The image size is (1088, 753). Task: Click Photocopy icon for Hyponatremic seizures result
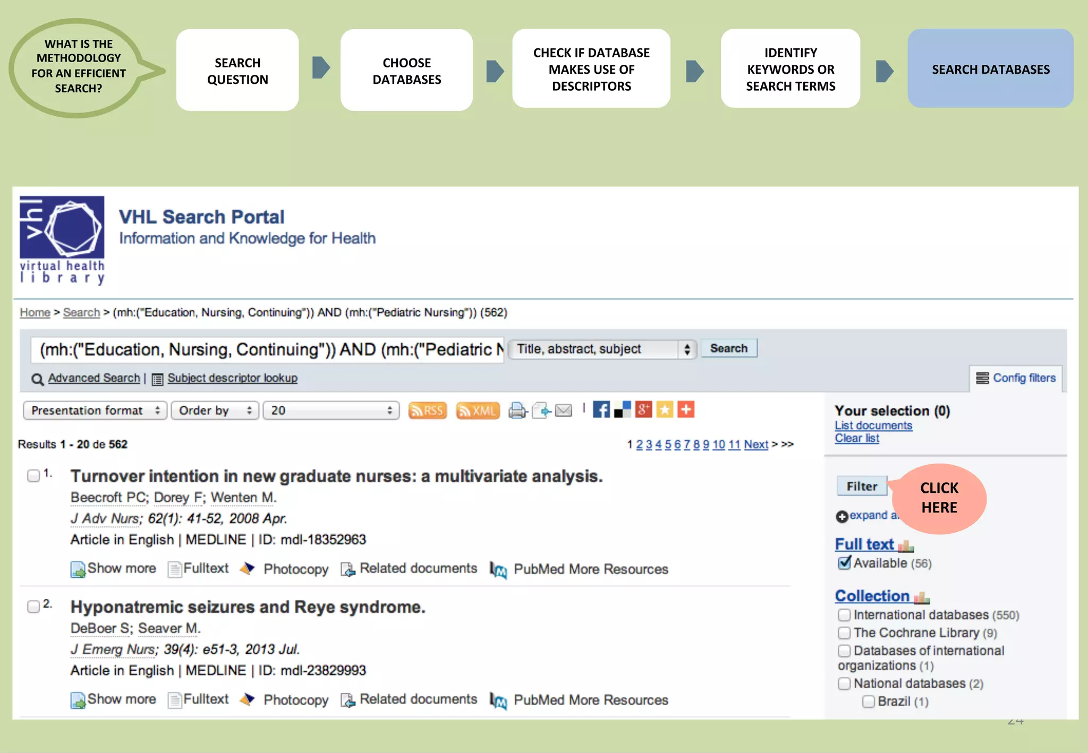tap(247, 699)
